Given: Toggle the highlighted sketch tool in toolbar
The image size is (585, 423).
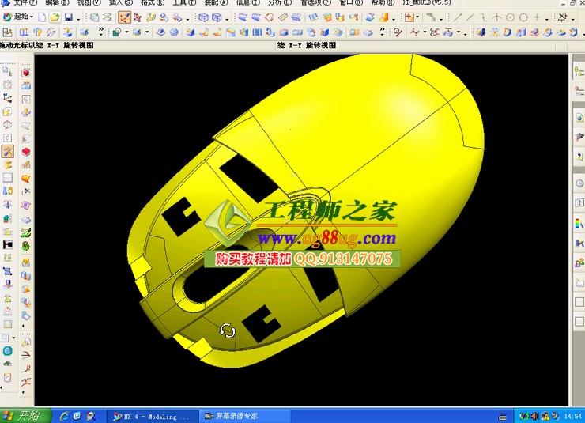Looking at the screenshot, I should click(x=125, y=17).
